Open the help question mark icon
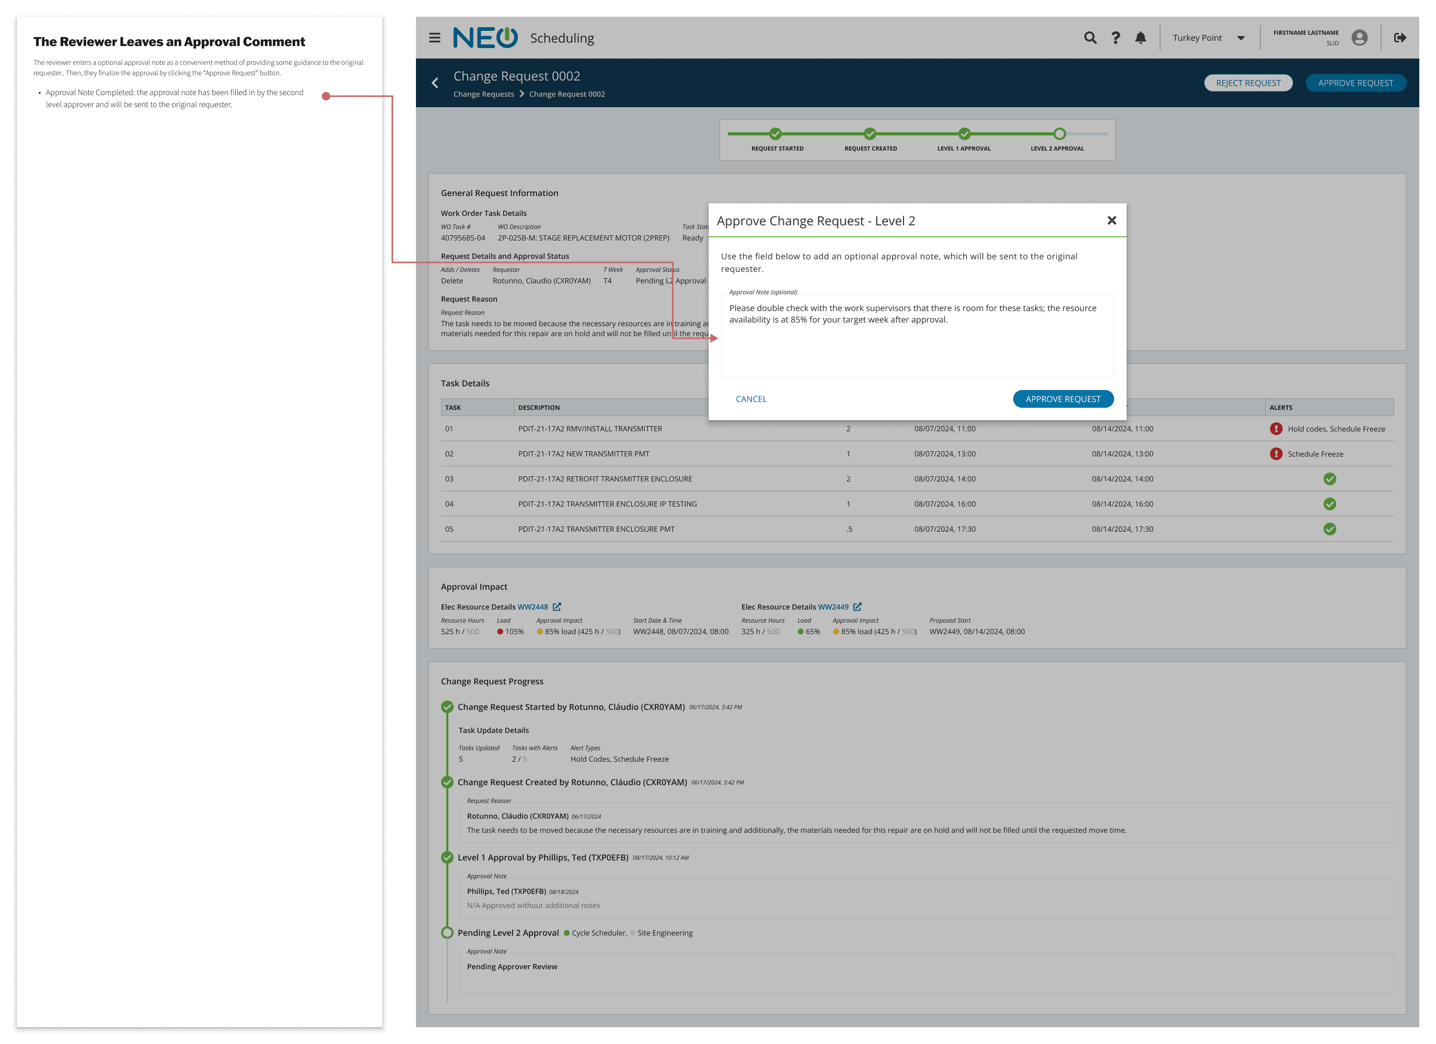Image resolution: width=1436 pixels, height=1044 pixels. [1116, 38]
